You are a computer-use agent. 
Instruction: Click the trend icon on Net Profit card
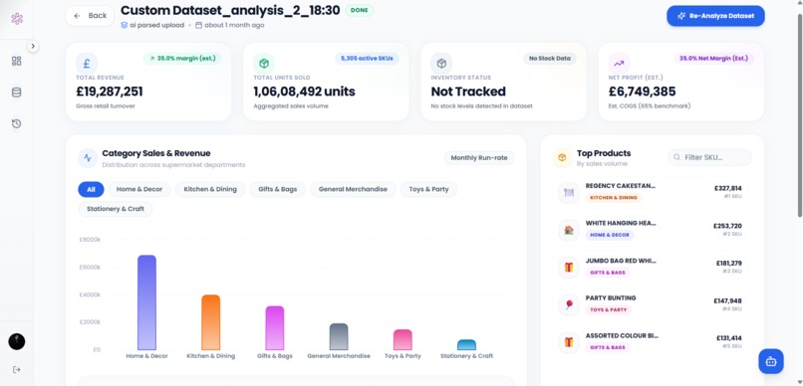pos(619,64)
